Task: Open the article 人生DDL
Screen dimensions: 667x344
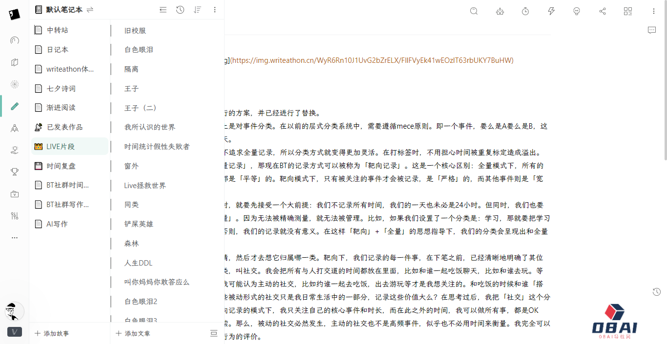Action: (x=138, y=263)
